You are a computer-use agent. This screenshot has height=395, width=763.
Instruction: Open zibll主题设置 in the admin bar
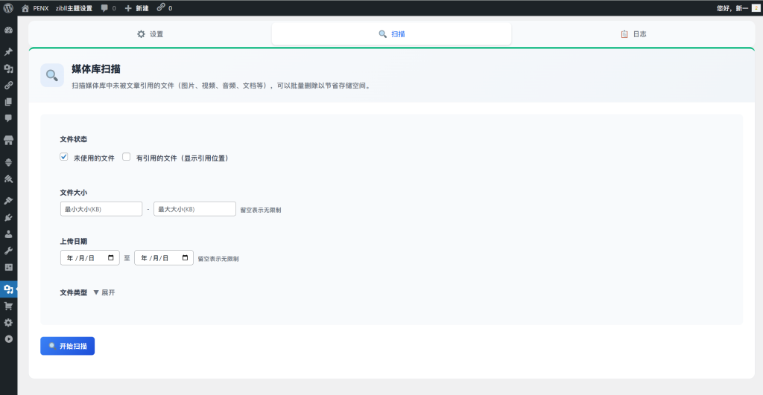(74, 7)
